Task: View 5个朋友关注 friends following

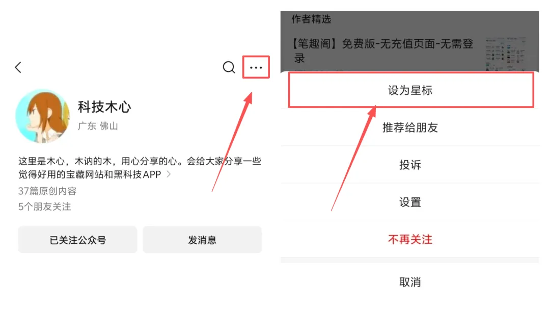Action: (x=44, y=207)
